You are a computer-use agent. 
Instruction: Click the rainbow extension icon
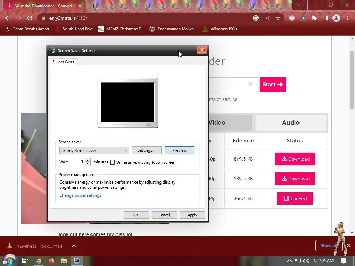point(292,18)
